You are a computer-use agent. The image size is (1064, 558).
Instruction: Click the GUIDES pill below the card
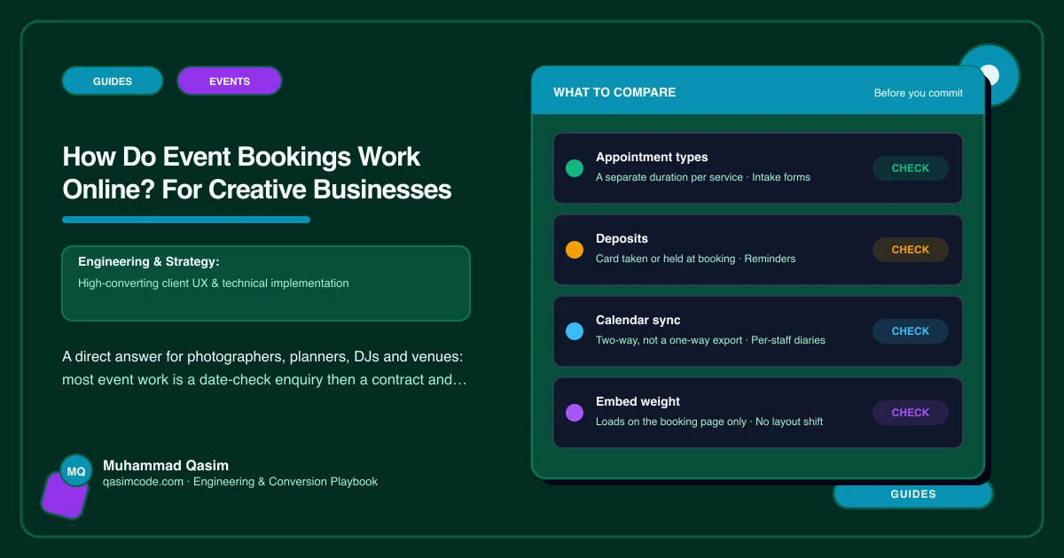point(913,494)
